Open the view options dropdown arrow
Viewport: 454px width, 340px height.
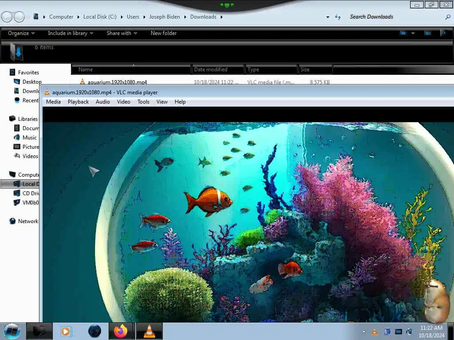pos(413,33)
